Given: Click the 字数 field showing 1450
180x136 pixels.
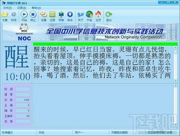Looking at the screenshot, I should [23, 100].
